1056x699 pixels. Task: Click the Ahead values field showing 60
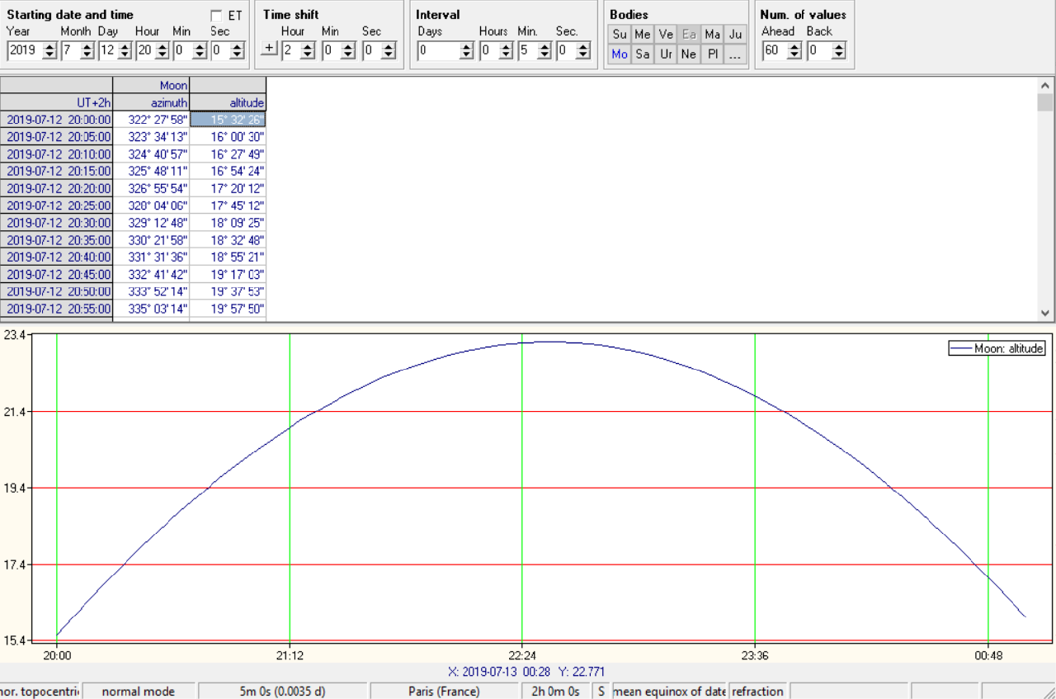coord(774,50)
